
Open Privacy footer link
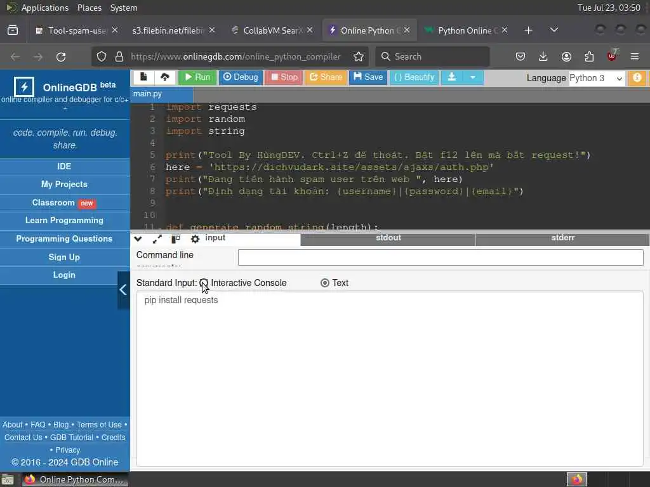(x=67, y=450)
